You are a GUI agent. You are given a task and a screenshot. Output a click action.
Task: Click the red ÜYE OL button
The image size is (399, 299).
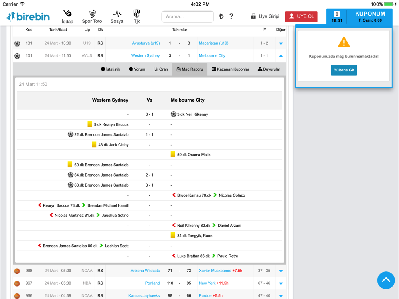pos(301,16)
